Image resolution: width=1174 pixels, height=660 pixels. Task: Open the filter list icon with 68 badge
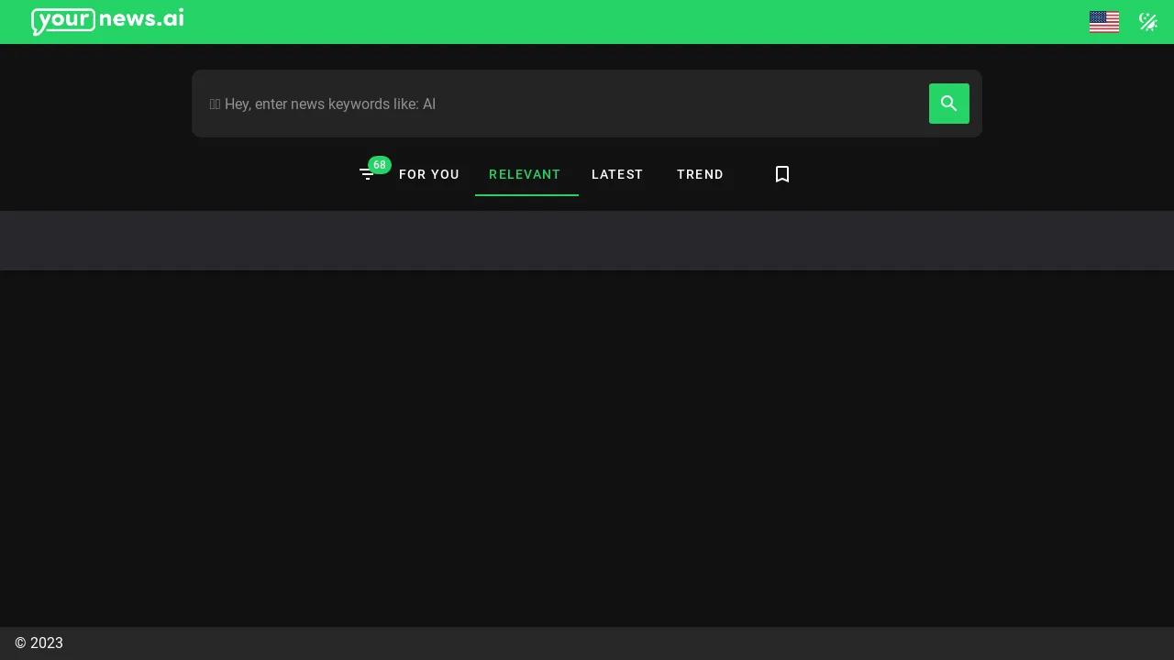pos(367,174)
